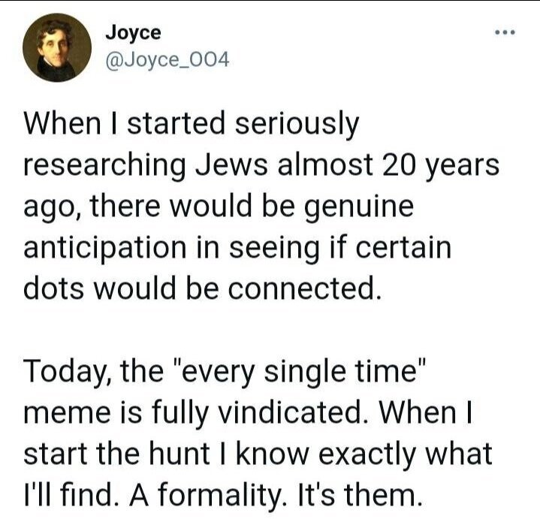
Task: Open the three-dot more options menu
Action: point(505,33)
